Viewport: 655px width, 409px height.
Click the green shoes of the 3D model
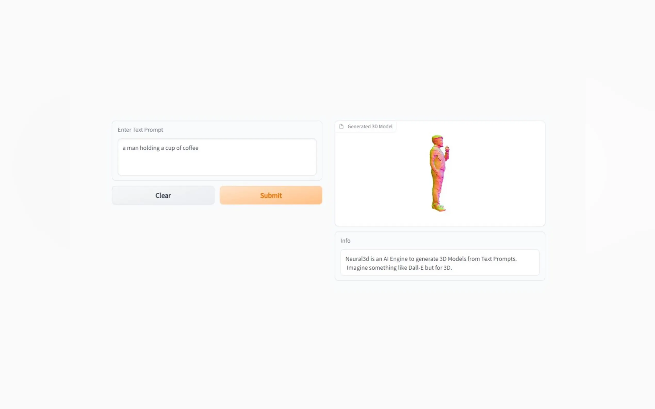pyautogui.click(x=439, y=208)
